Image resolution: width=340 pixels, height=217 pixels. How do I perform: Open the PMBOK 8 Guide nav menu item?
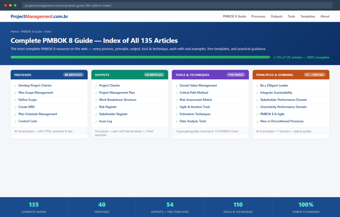click(234, 16)
